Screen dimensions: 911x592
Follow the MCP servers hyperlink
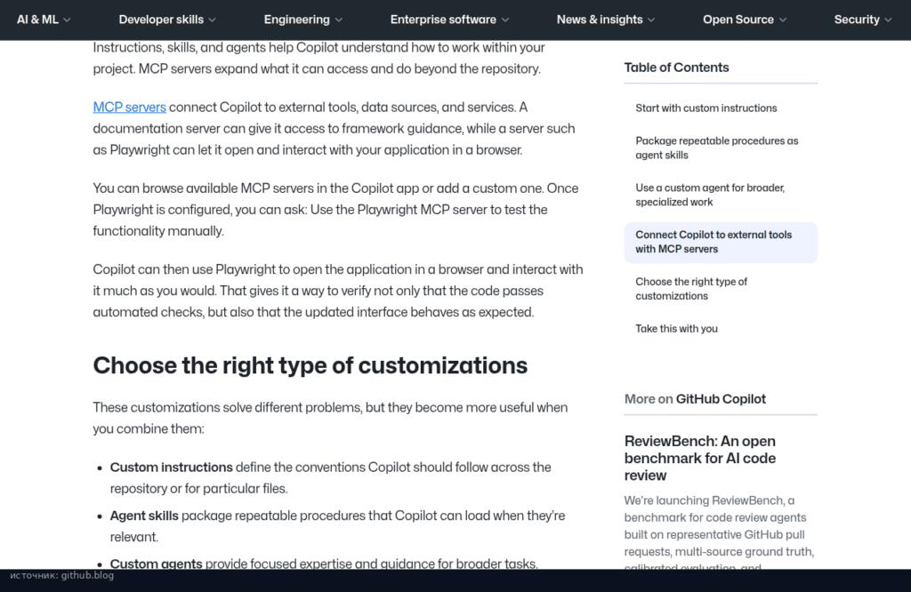tap(130, 108)
